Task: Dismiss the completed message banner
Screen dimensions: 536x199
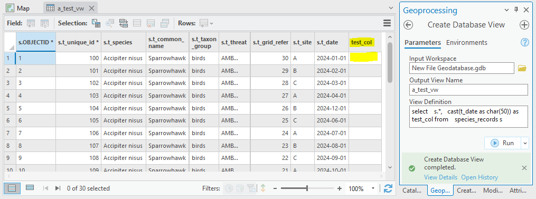Action: point(524,167)
